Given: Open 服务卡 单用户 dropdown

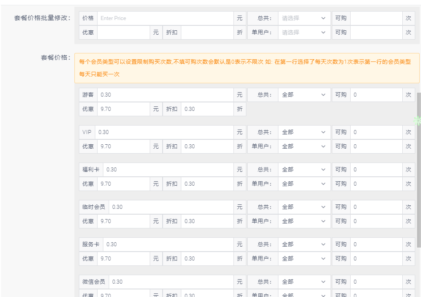Looking at the screenshot, I should pyautogui.click(x=304, y=259).
